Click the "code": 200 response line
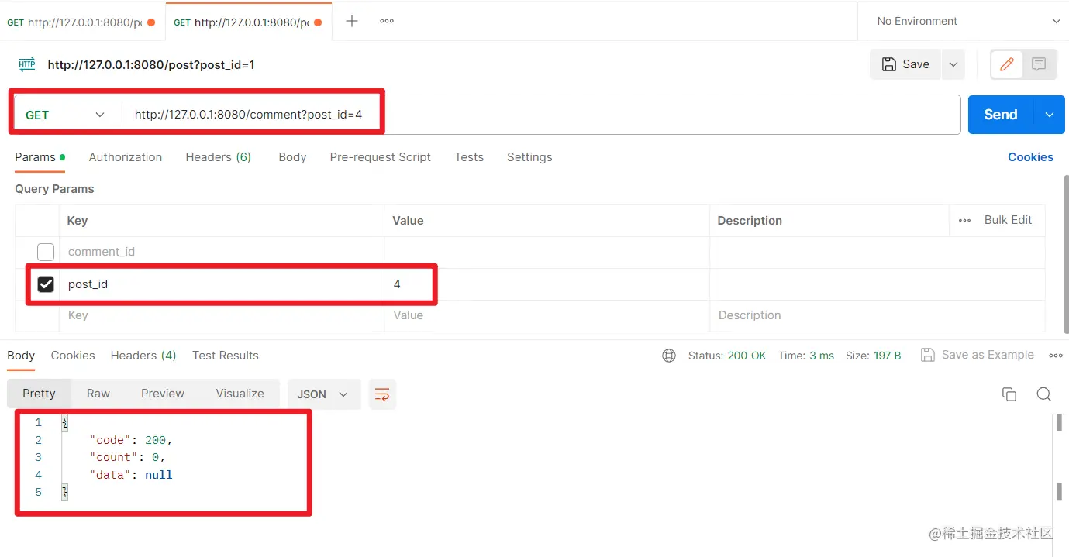The width and height of the screenshot is (1069, 557). [x=131, y=440]
